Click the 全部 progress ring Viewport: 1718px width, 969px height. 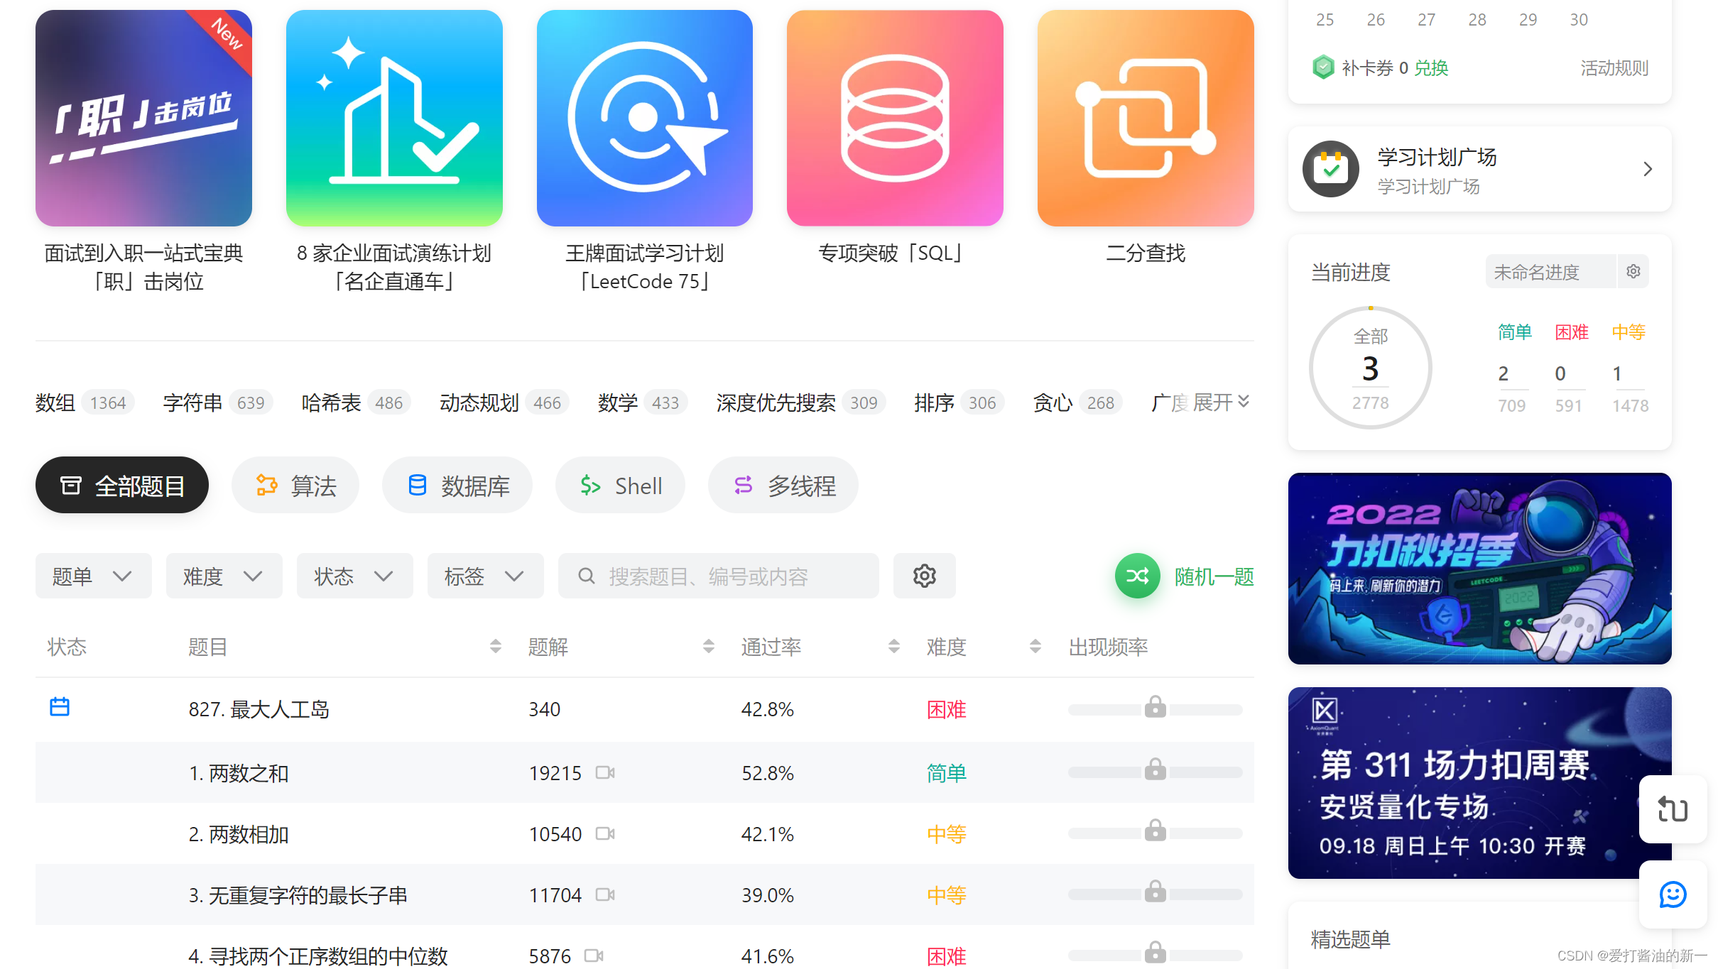[x=1371, y=368]
